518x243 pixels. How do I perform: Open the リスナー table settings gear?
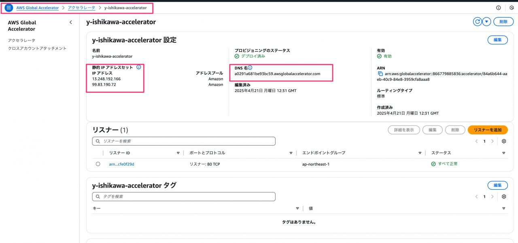tap(504, 141)
